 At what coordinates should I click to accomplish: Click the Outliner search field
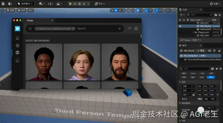point(200,15)
